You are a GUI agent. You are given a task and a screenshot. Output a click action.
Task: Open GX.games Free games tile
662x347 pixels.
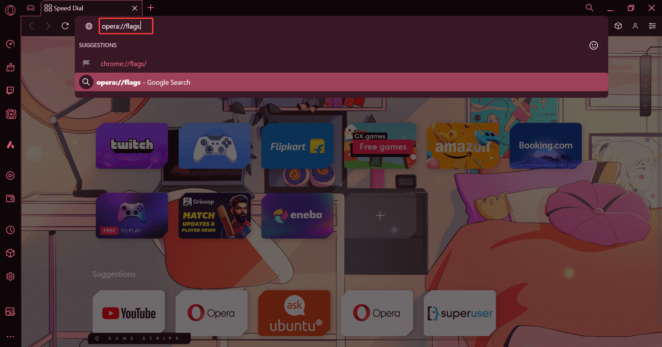tap(380, 146)
